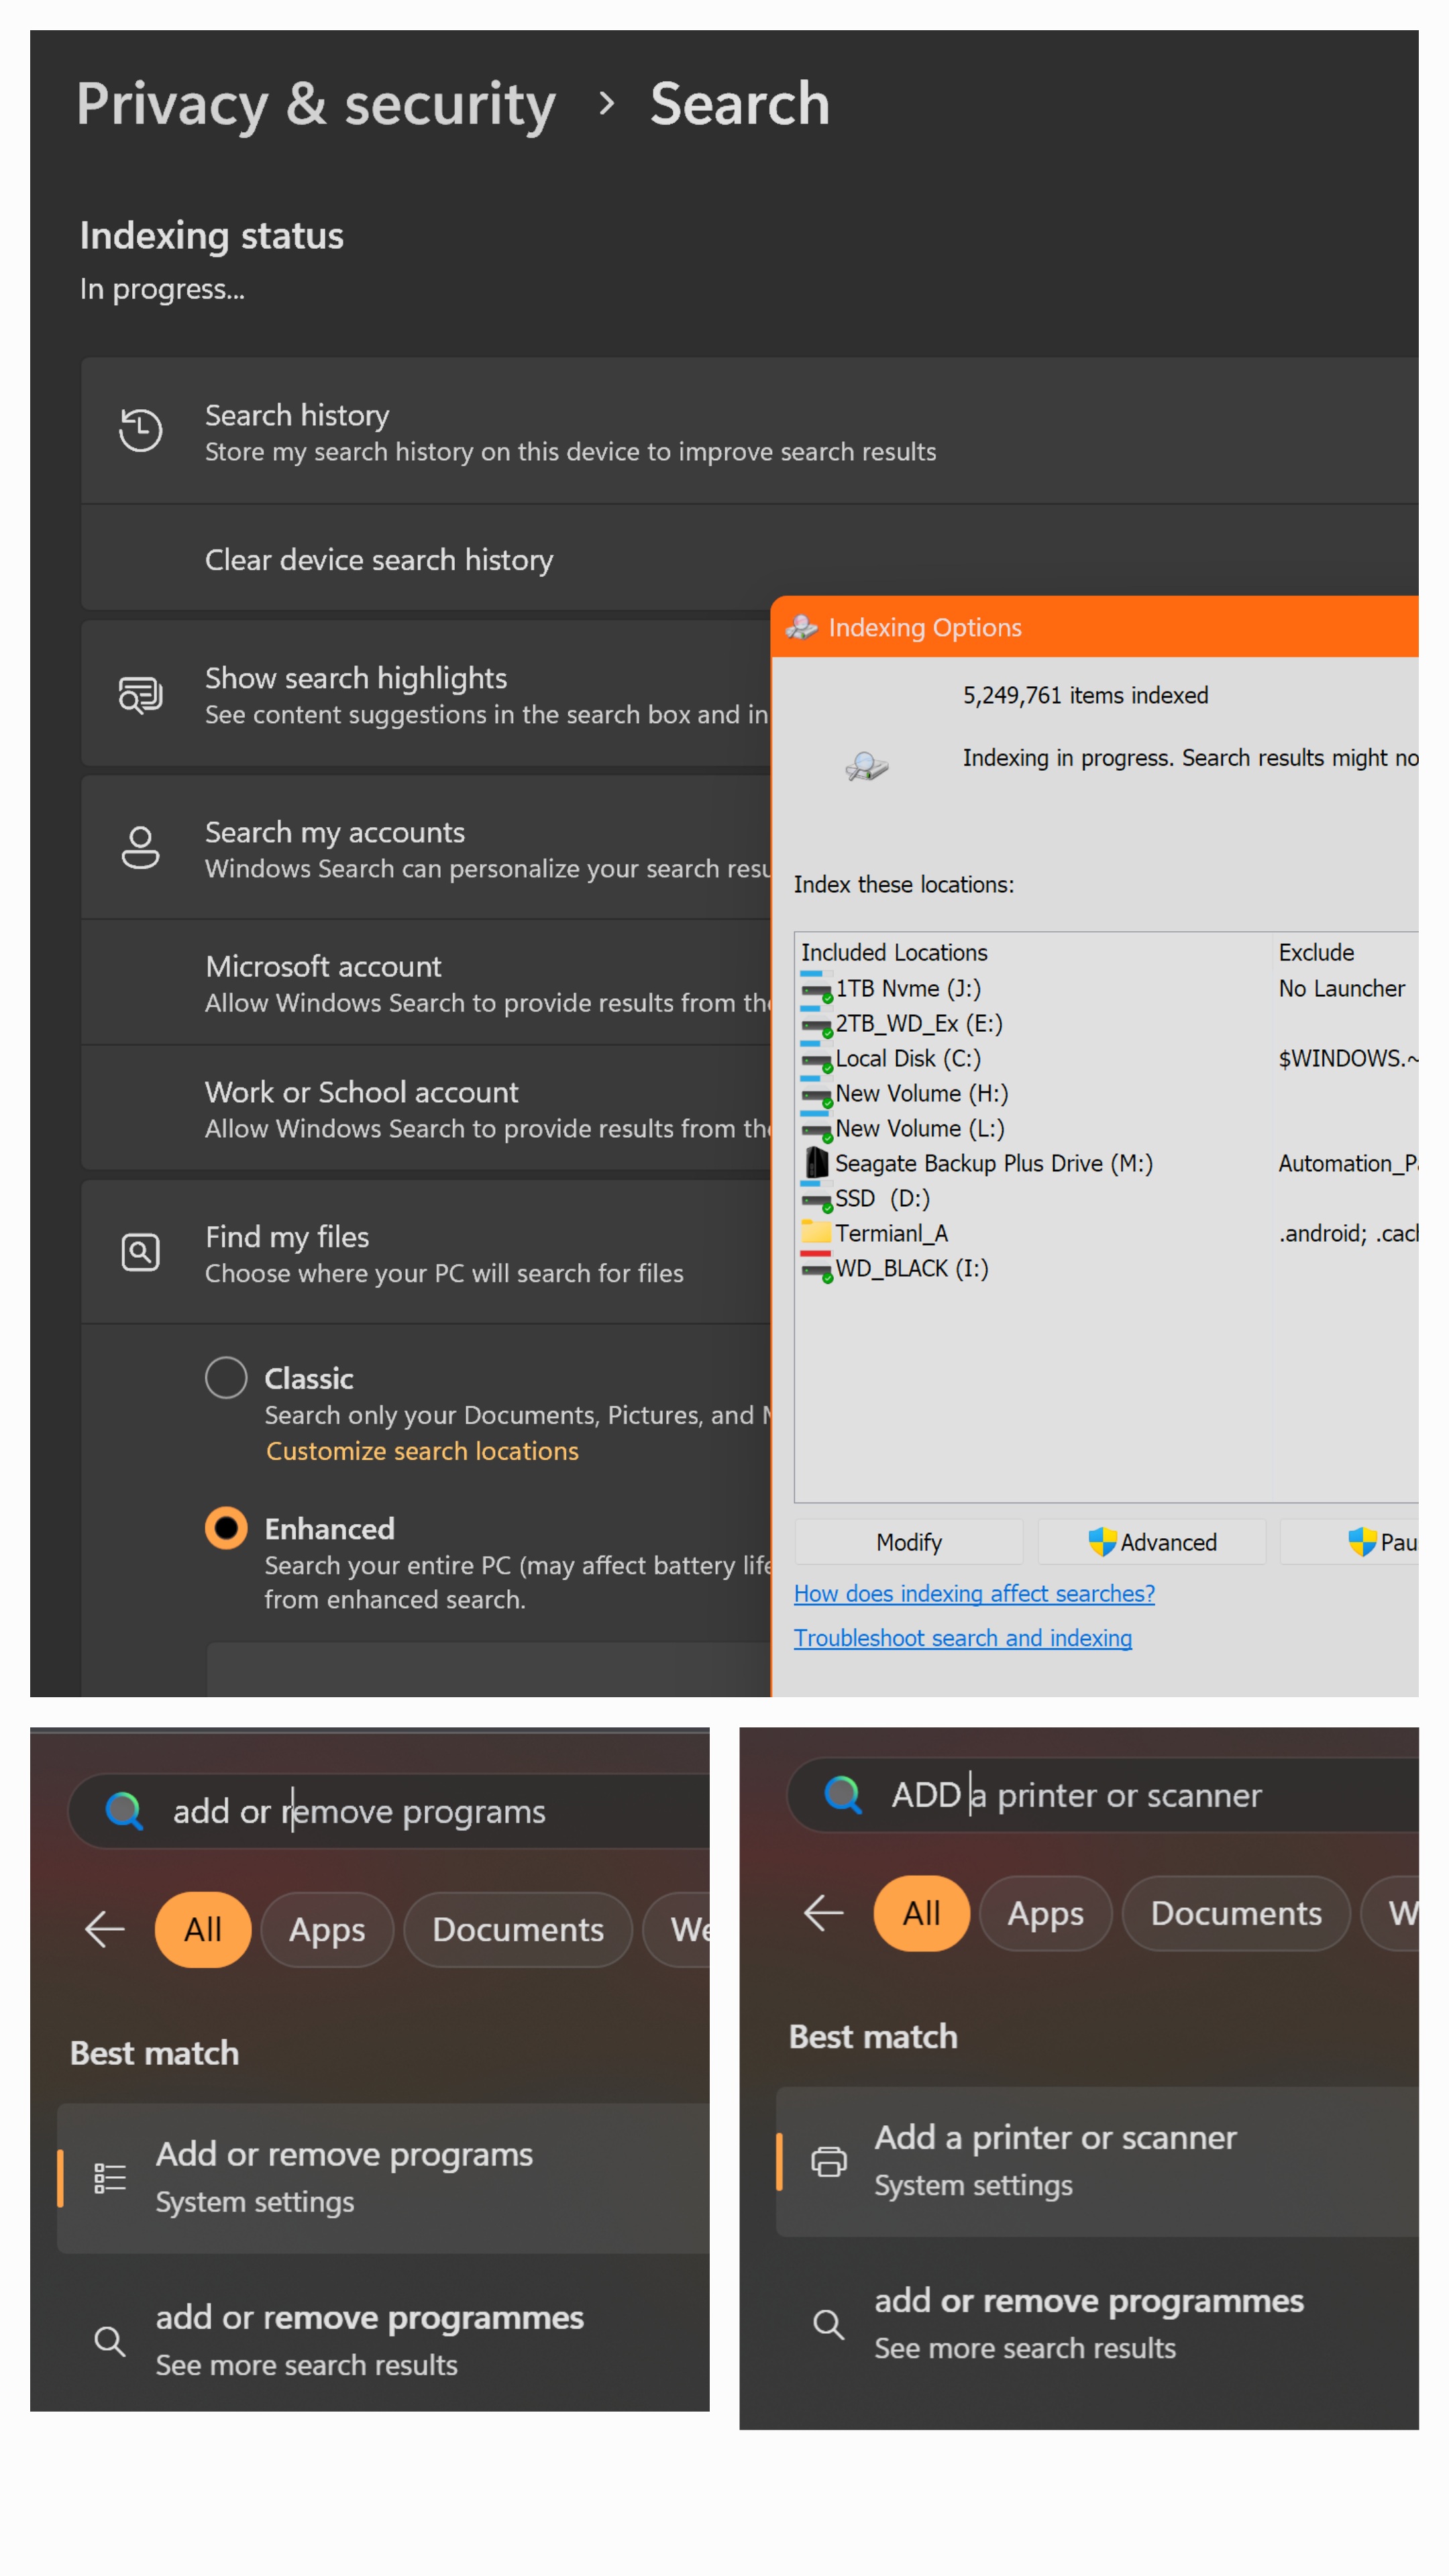Select the All tab in the programs search panel
1449x2576 pixels.
click(203, 1929)
